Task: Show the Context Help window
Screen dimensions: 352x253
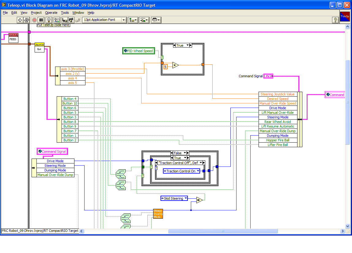Action: [x=335, y=20]
